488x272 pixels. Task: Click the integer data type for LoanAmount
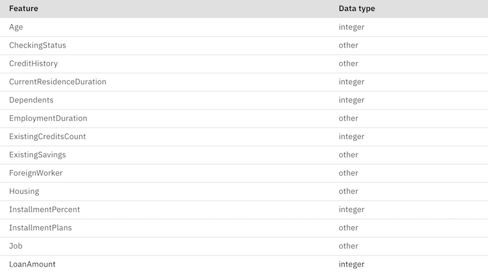(351, 264)
